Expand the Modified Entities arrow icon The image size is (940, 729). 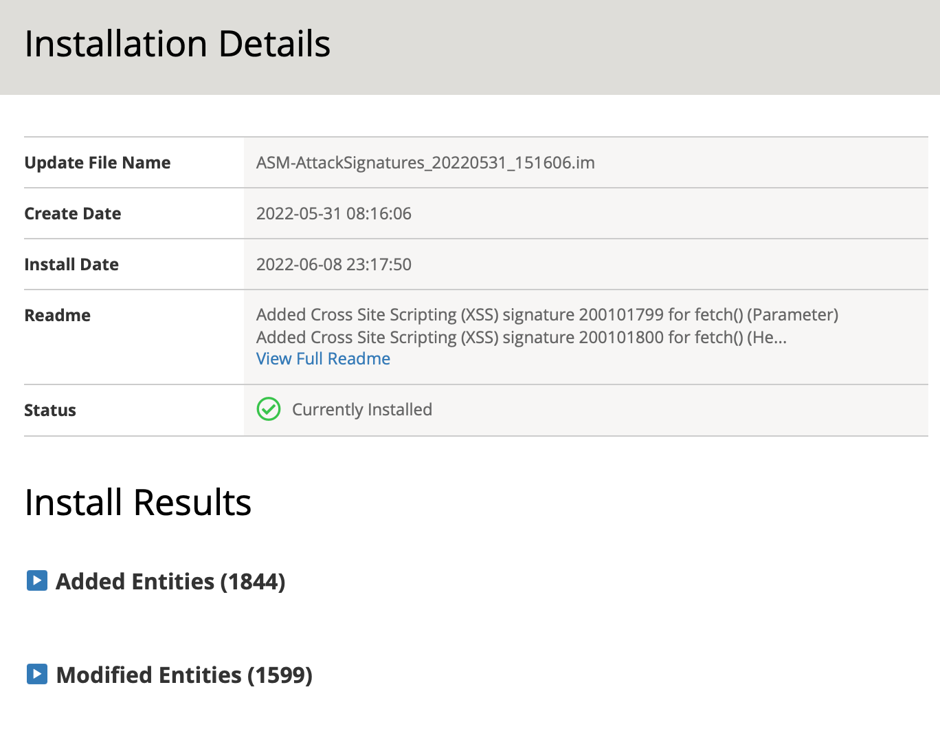tap(37, 674)
